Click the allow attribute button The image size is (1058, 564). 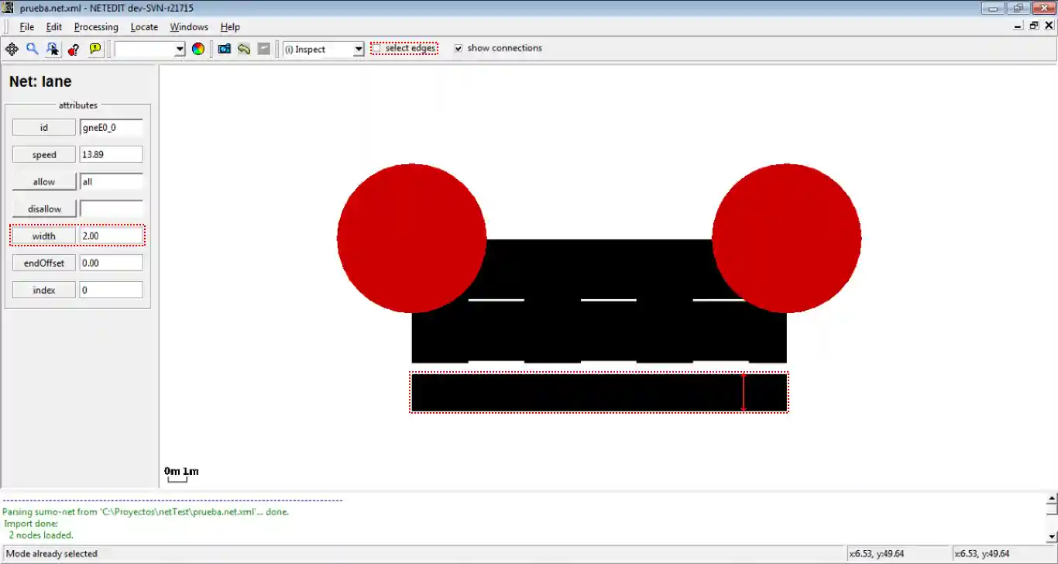tap(44, 182)
